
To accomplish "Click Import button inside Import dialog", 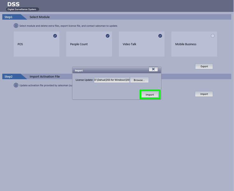I will [150, 95].
